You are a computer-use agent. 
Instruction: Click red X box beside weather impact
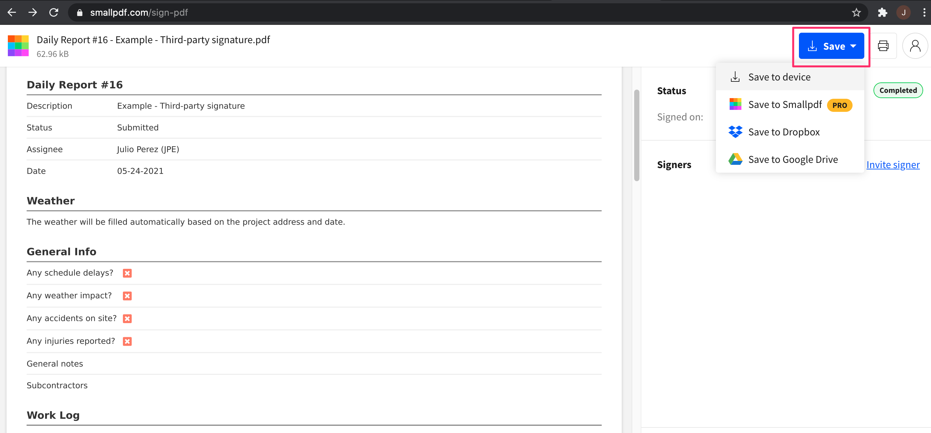(x=127, y=296)
